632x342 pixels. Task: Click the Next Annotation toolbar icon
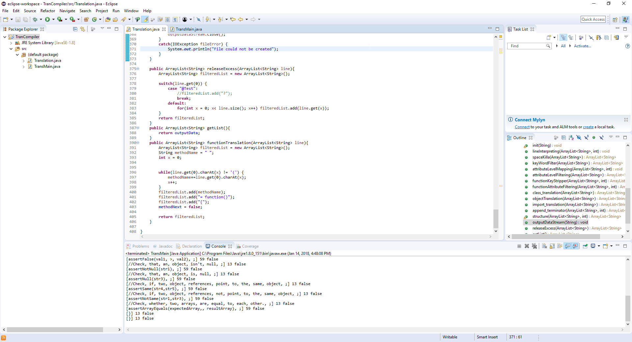pos(208,19)
